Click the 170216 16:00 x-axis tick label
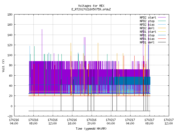The width and height of the screenshot is (174, 131). 72,122
